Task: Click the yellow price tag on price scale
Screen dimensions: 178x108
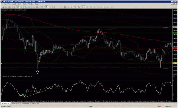Action: (175, 63)
